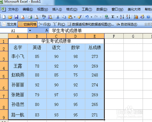Viewport: 152px width, 122px height.
Task: Select the merged title cell 学生考试成绩单
Action: pyautogui.click(x=56, y=41)
